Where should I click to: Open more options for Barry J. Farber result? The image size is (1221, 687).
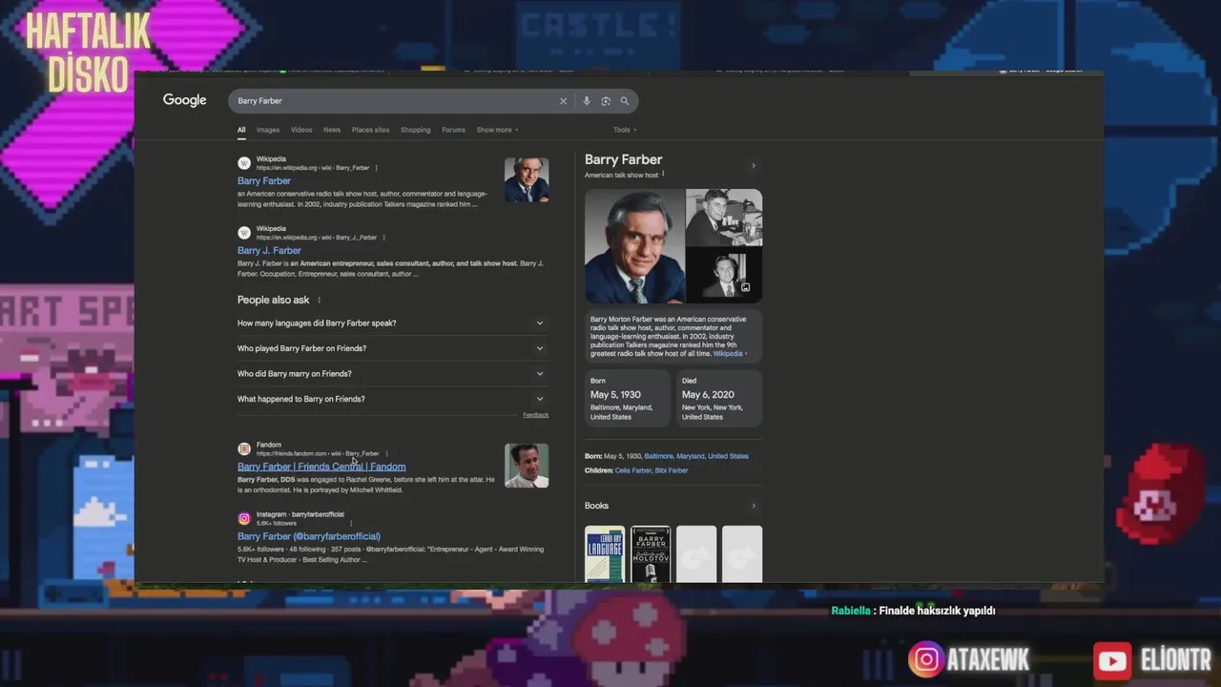click(383, 238)
